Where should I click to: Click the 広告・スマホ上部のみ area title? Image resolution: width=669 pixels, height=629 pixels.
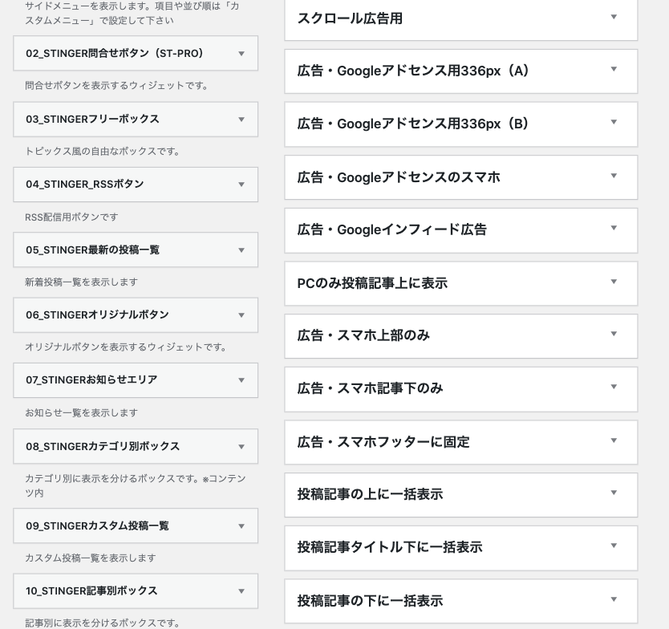click(363, 335)
